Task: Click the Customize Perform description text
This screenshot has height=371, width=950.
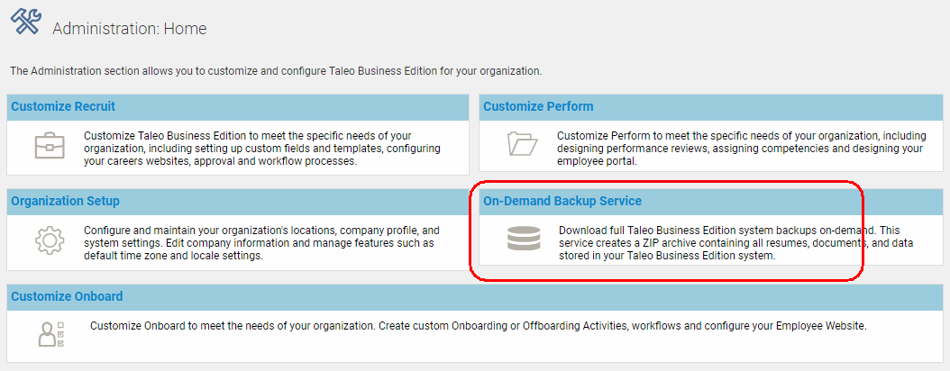Action: pos(742,149)
